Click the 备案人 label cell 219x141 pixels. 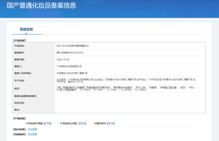pyautogui.click(x=34, y=66)
